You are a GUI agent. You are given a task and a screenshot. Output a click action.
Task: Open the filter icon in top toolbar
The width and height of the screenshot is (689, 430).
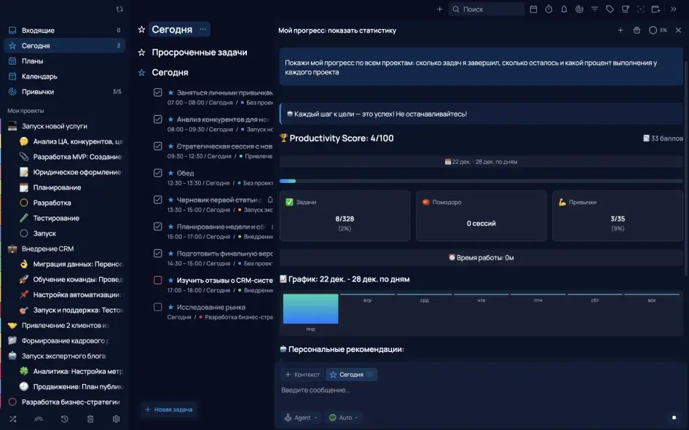594,9
